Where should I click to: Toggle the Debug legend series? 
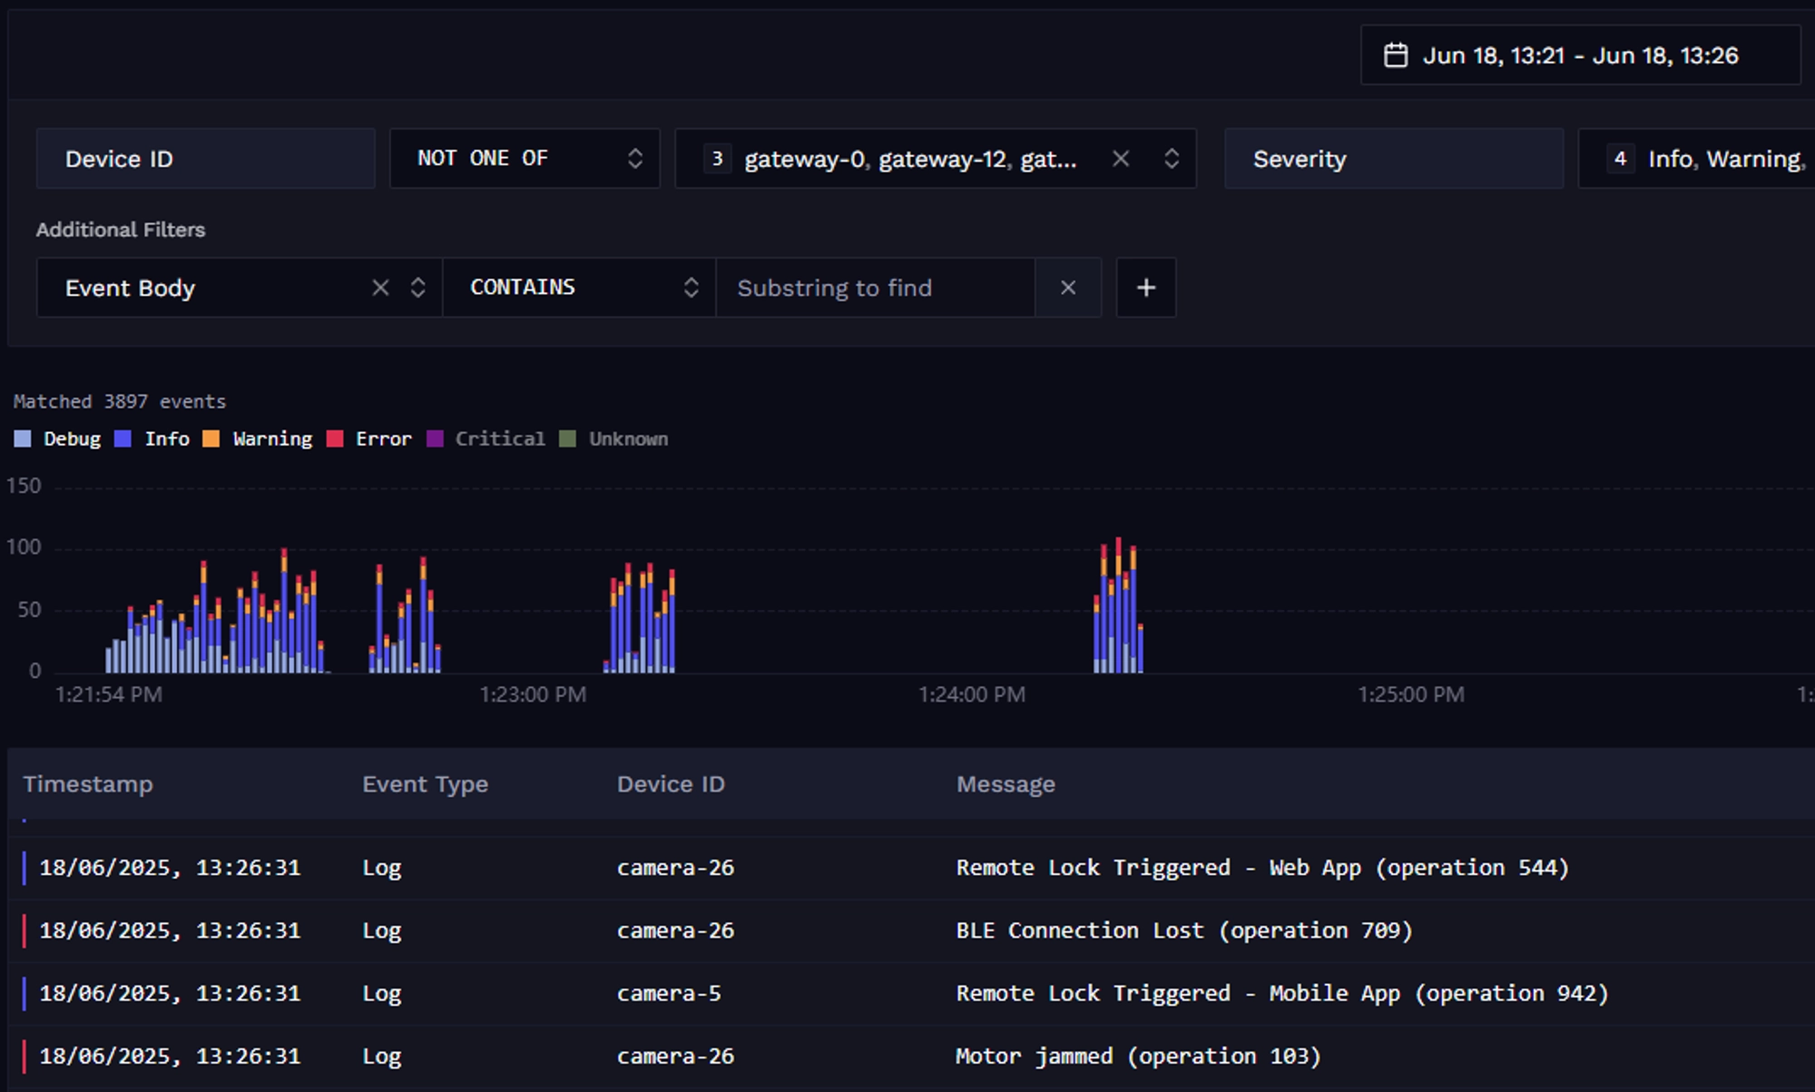[x=57, y=439]
